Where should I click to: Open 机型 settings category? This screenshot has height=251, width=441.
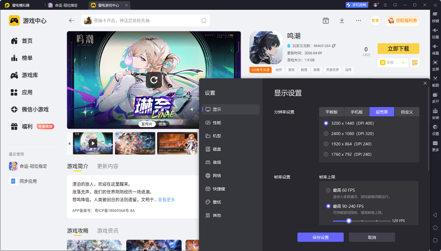231,136
